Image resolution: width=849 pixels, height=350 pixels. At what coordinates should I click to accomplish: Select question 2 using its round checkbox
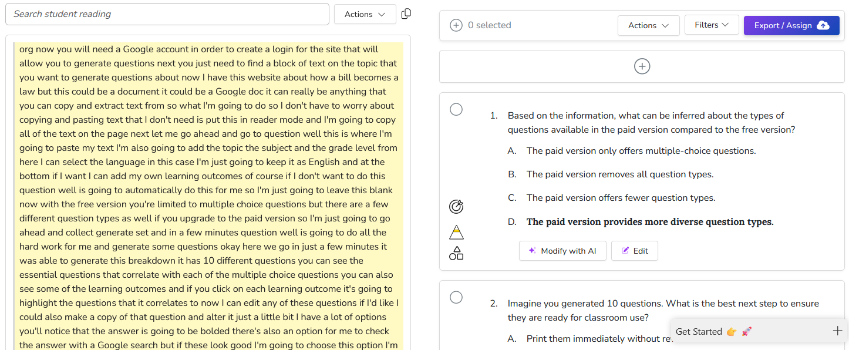pos(456,298)
